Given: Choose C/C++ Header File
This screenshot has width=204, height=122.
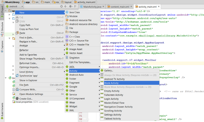Looking at the screenshot, I should [83, 44].
